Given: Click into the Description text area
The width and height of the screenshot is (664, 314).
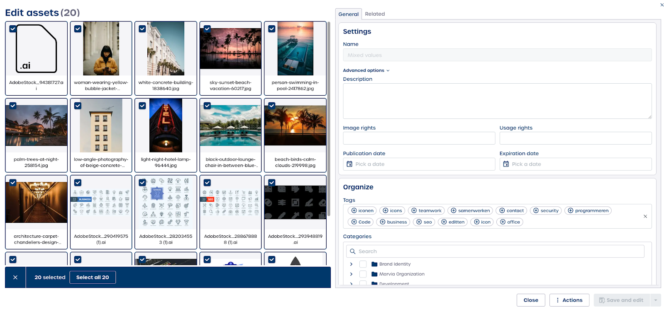Looking at the screenshot, I should pyautogui.click(x=497, y=101).
